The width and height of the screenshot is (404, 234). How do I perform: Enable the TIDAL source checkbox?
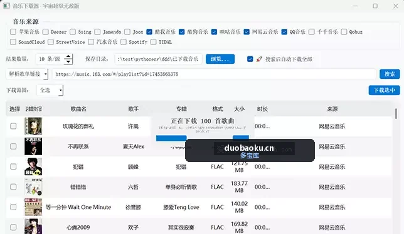click(153, 42)
